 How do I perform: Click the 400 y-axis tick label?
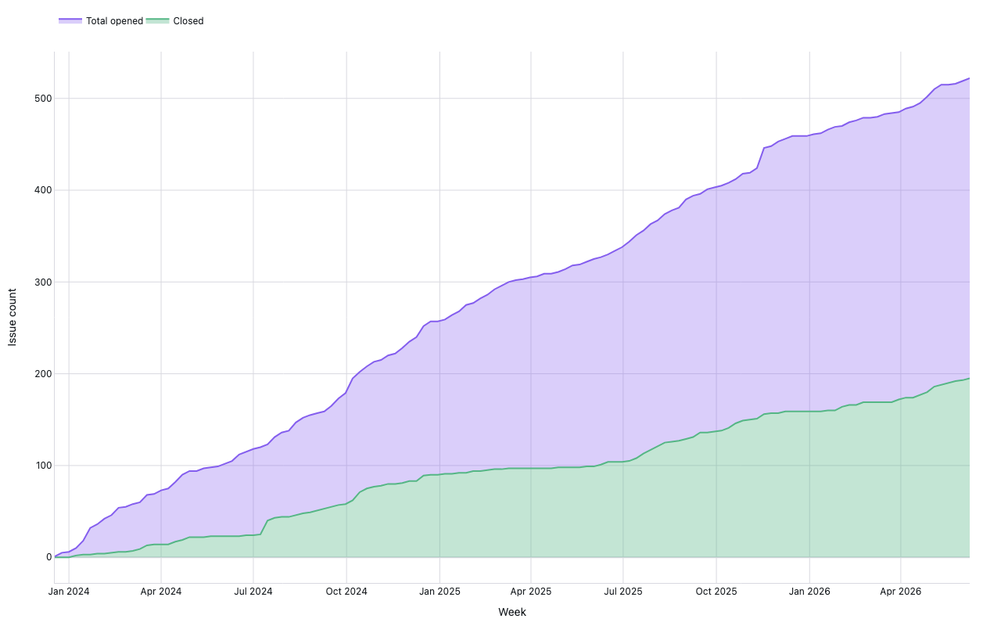tap(42, 190)
